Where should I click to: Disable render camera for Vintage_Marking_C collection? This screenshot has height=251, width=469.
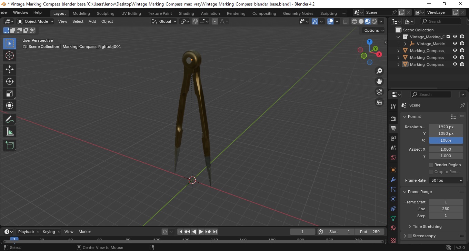[462, 37]
